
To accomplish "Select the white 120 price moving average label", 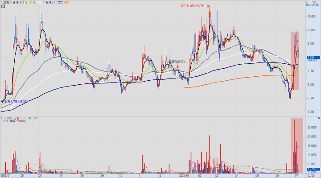I will pyautogui.click(x=40, y=3).
